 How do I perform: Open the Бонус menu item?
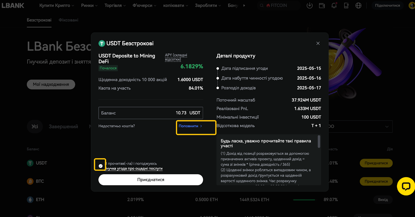tap(233, 5)
